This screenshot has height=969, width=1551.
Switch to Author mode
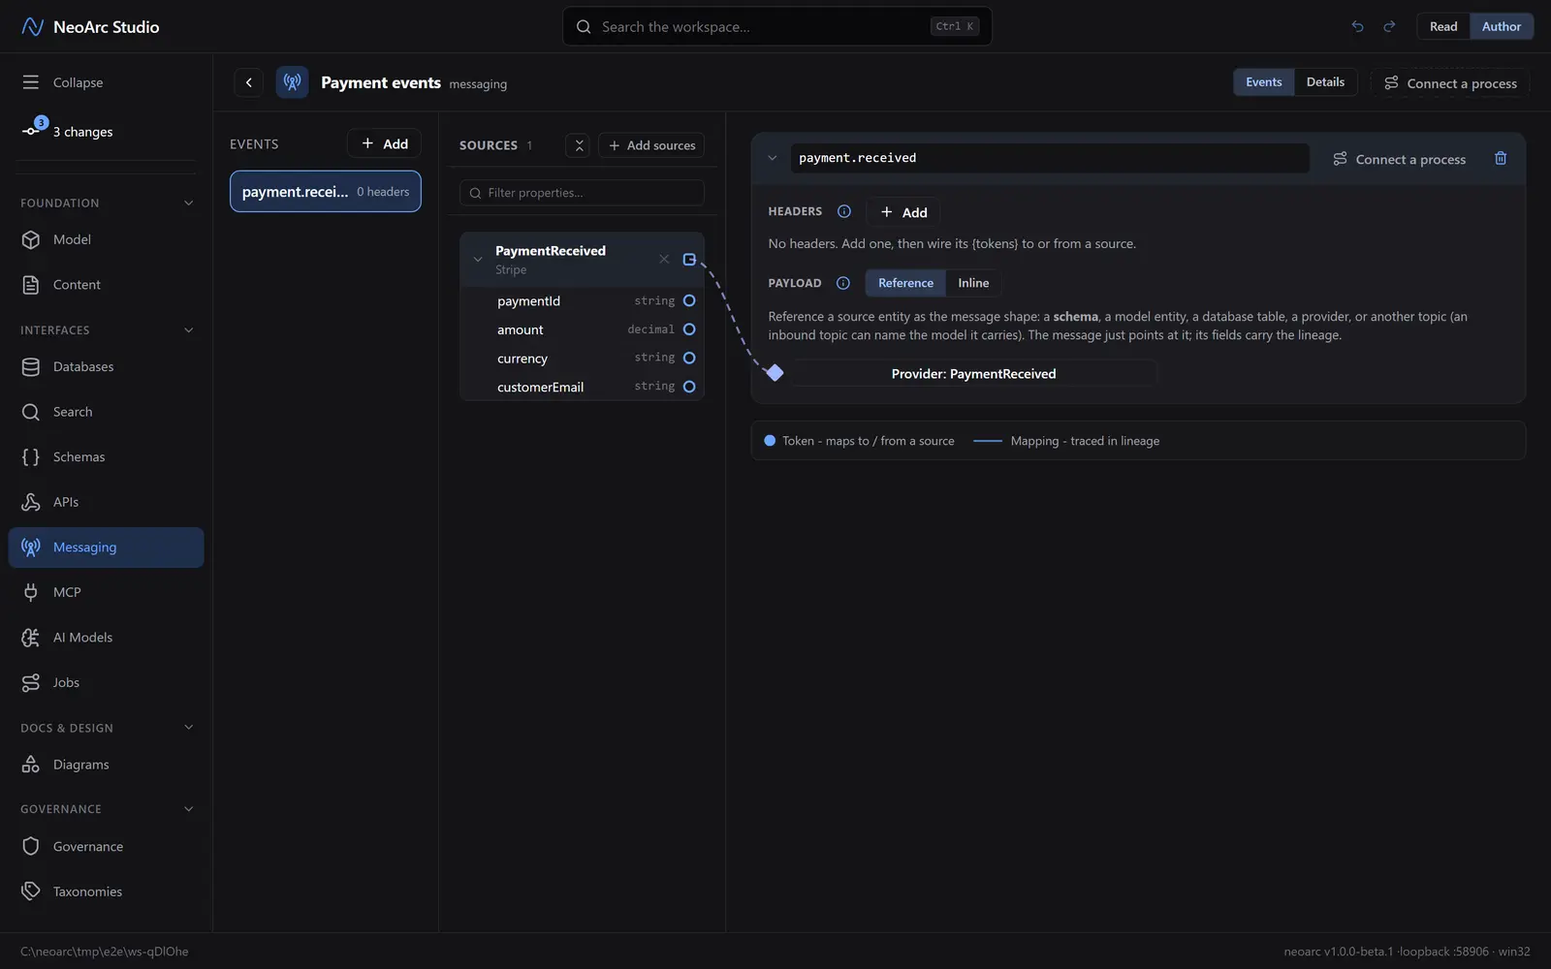pos(1501,26)
